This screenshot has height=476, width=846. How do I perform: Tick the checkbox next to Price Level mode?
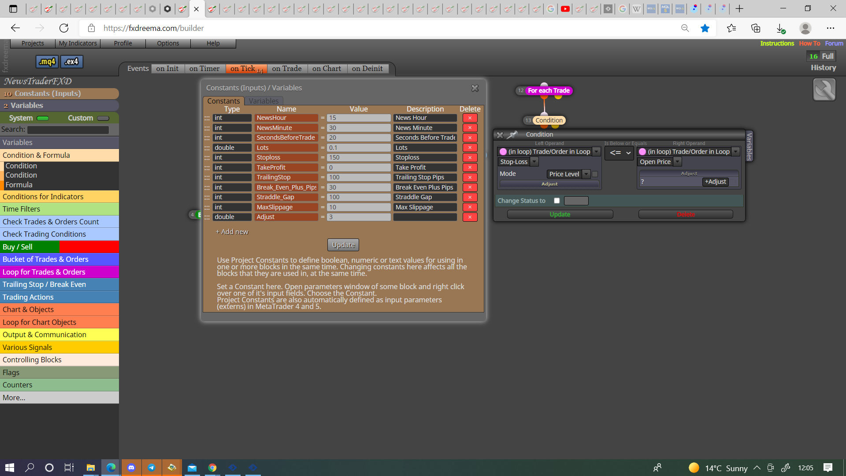(595, 174)
